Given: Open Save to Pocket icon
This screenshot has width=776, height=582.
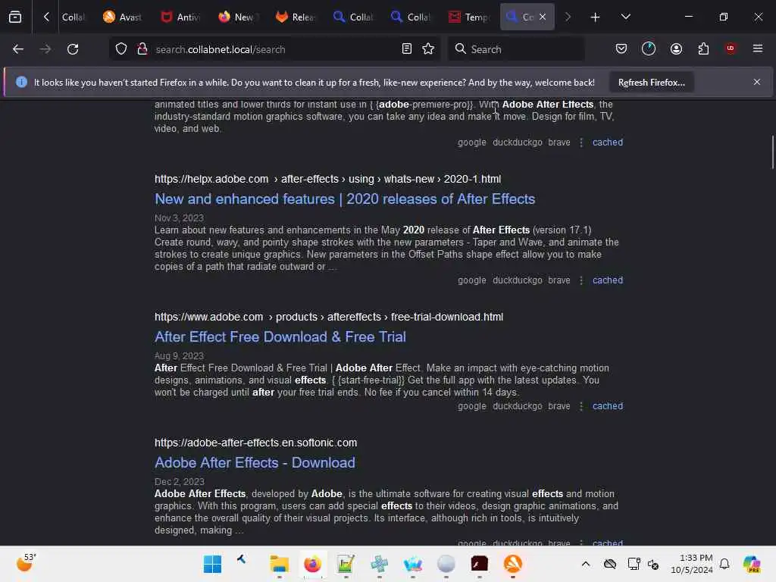Looking at the screenshot, I should point(621,48).
